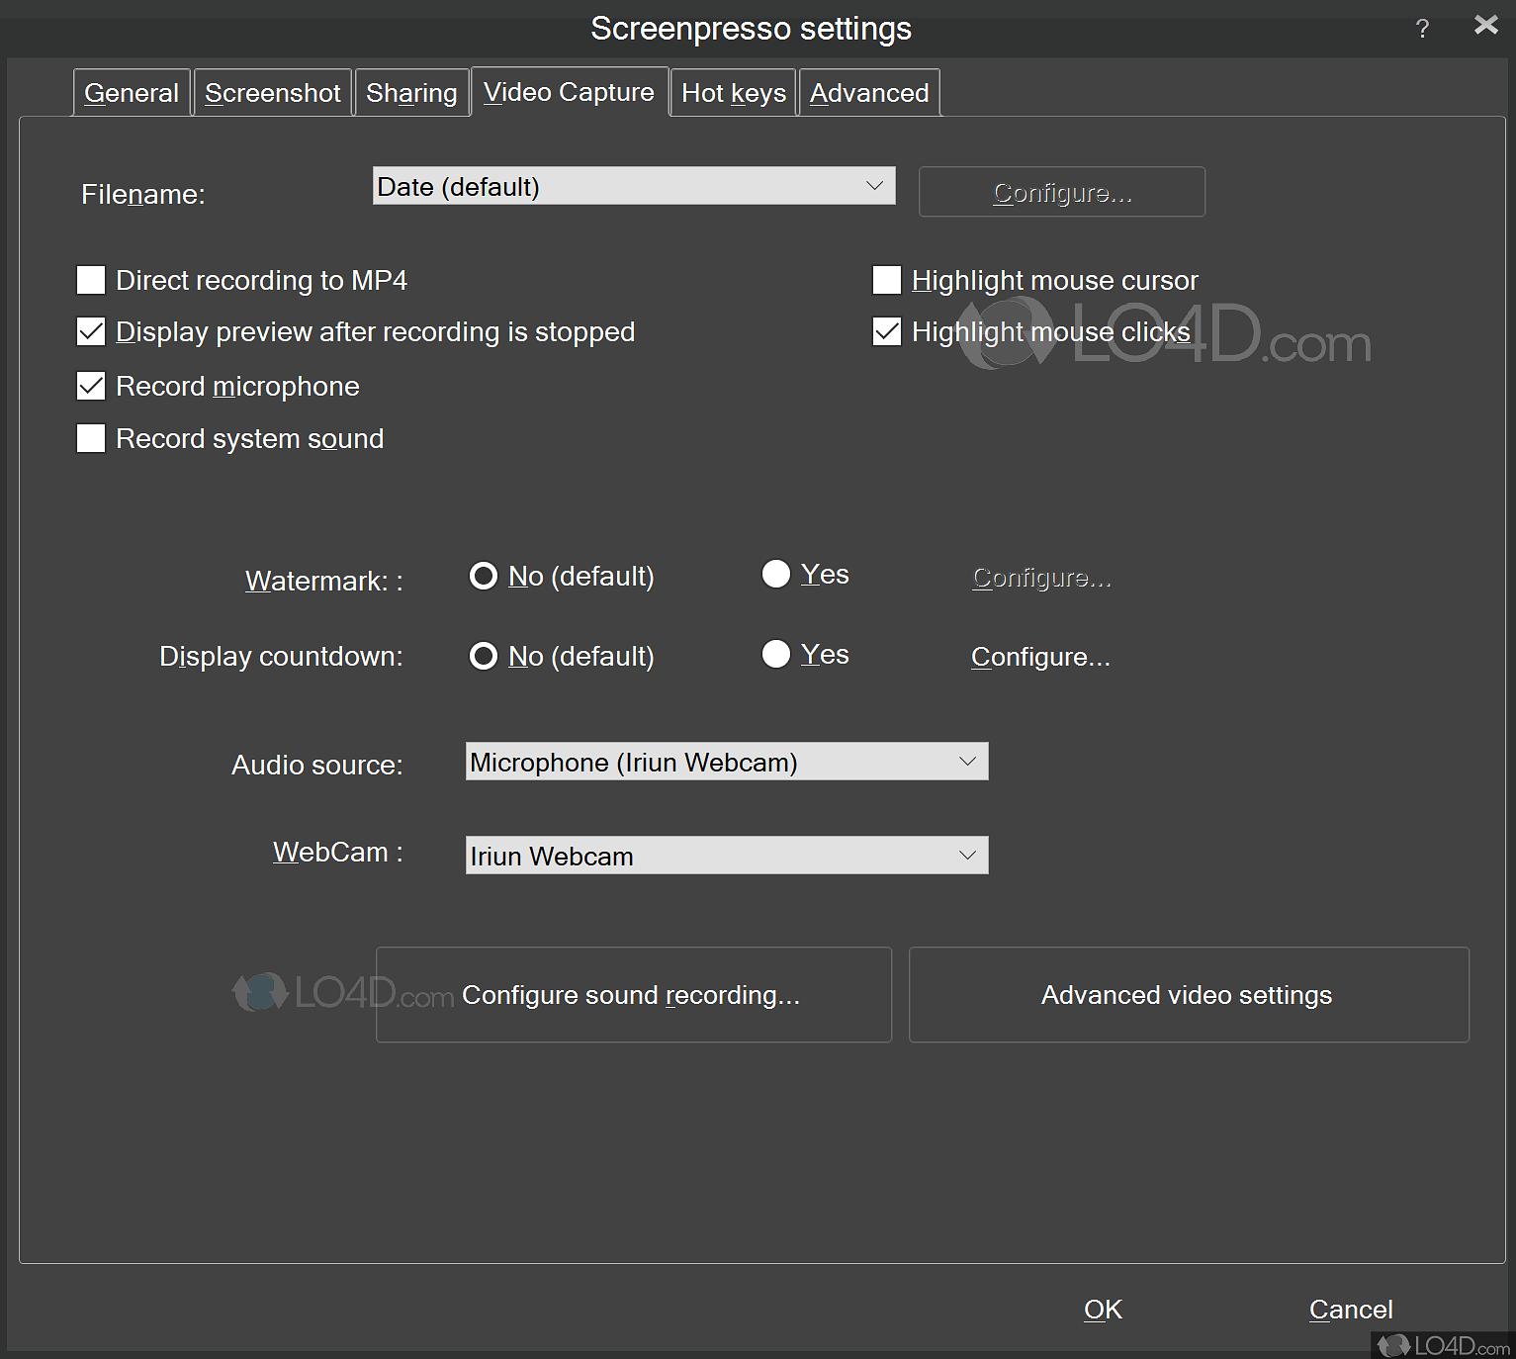The height and width of the screenshot is (1359, 1516).
Task: Open the Filename dropdown showing Date (default)
Action: [x=633, y=186]
